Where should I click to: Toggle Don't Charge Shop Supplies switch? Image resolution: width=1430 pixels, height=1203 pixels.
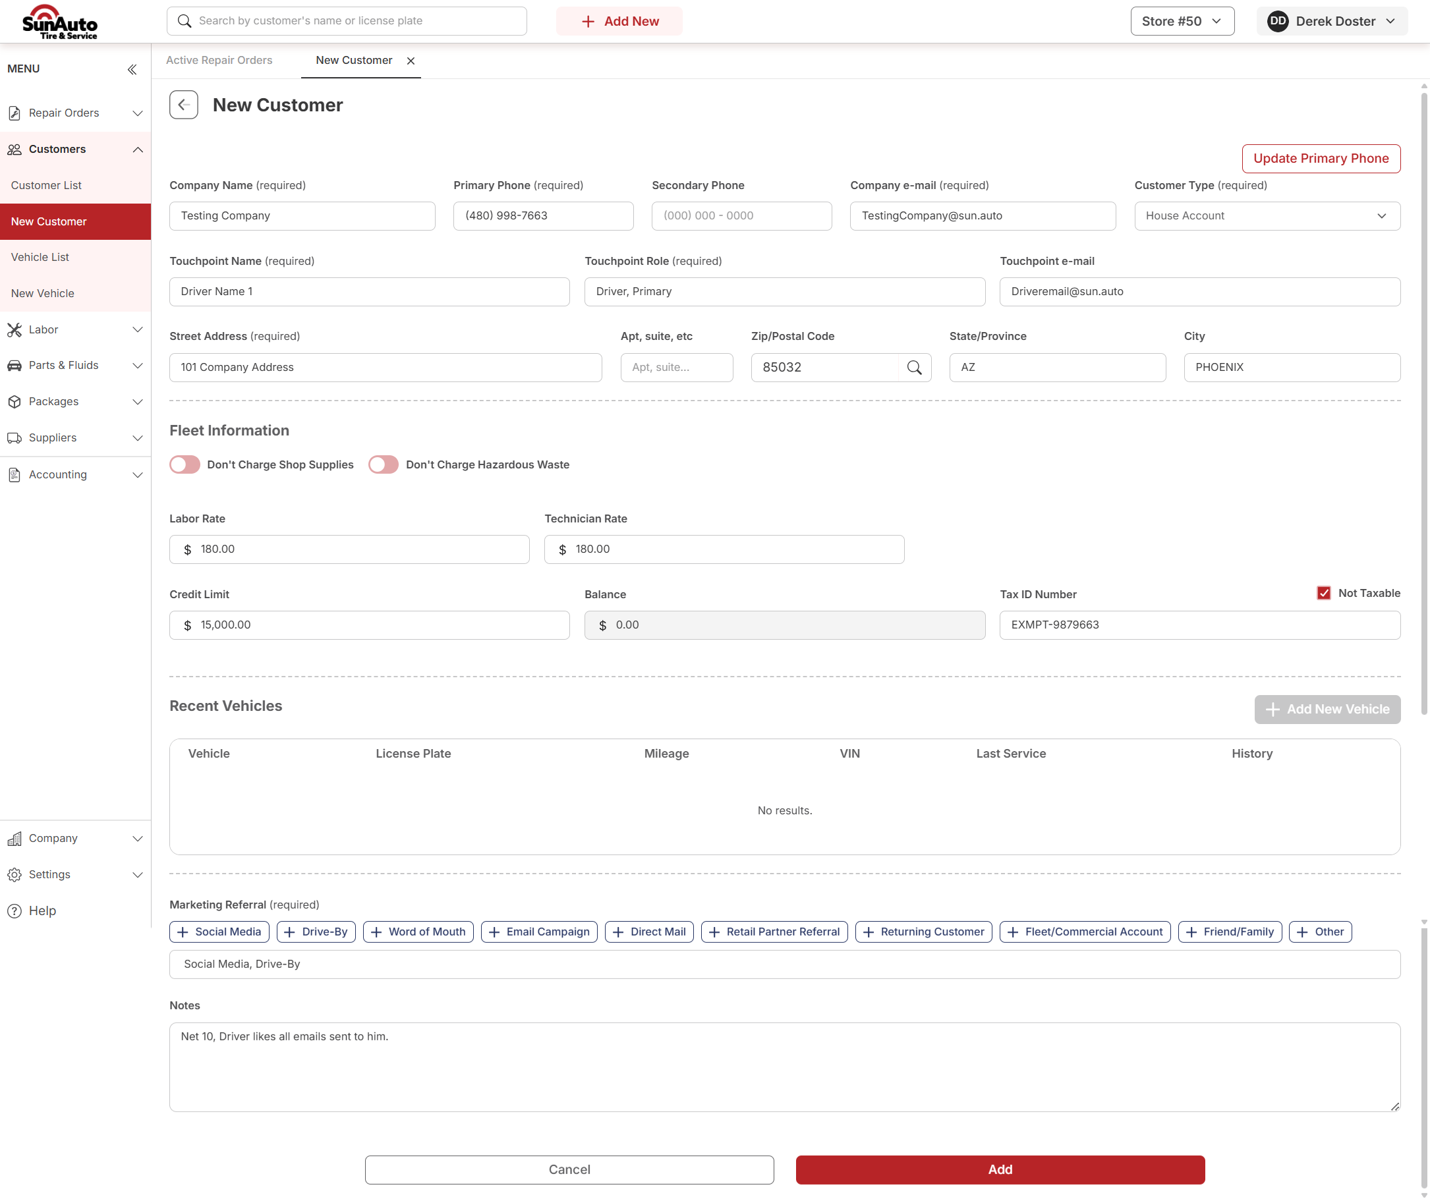click(x=185, y=465)
